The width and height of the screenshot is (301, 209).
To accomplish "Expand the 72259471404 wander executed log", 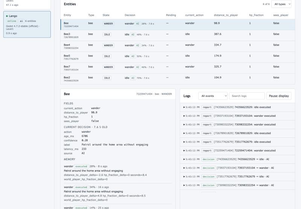I will click(x=237, y=150).
